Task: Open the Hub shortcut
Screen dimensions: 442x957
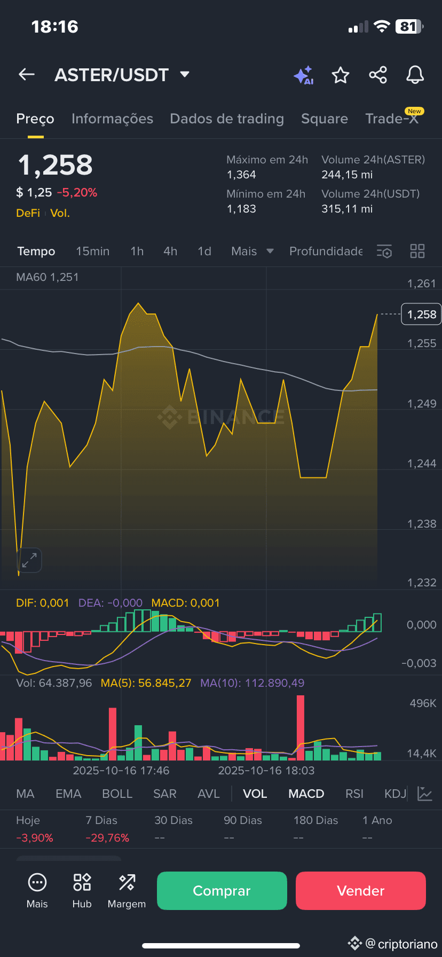Action: (82, 891)
